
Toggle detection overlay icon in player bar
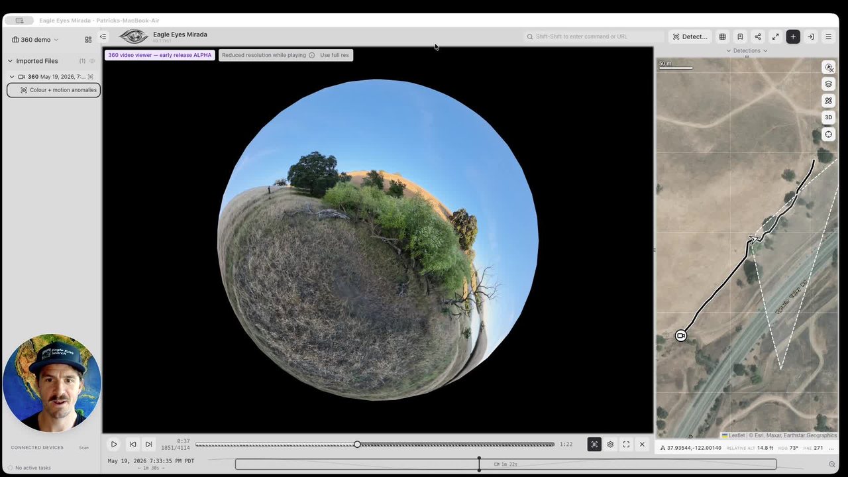[594, 445]
